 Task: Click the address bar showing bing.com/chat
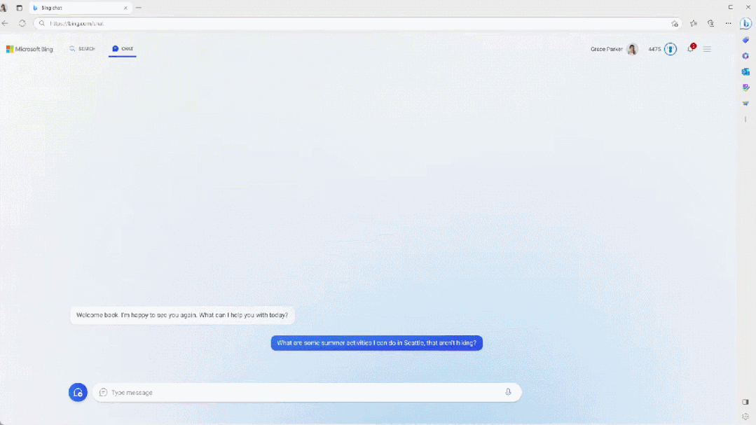click(x=357, y=24)
